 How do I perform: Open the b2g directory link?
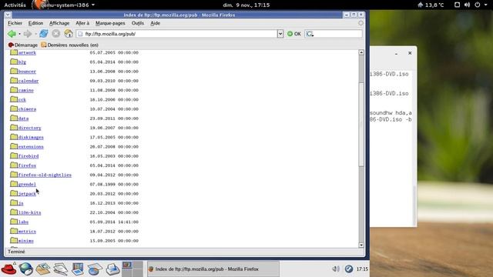pyautogui.click(x=22, y=62)
